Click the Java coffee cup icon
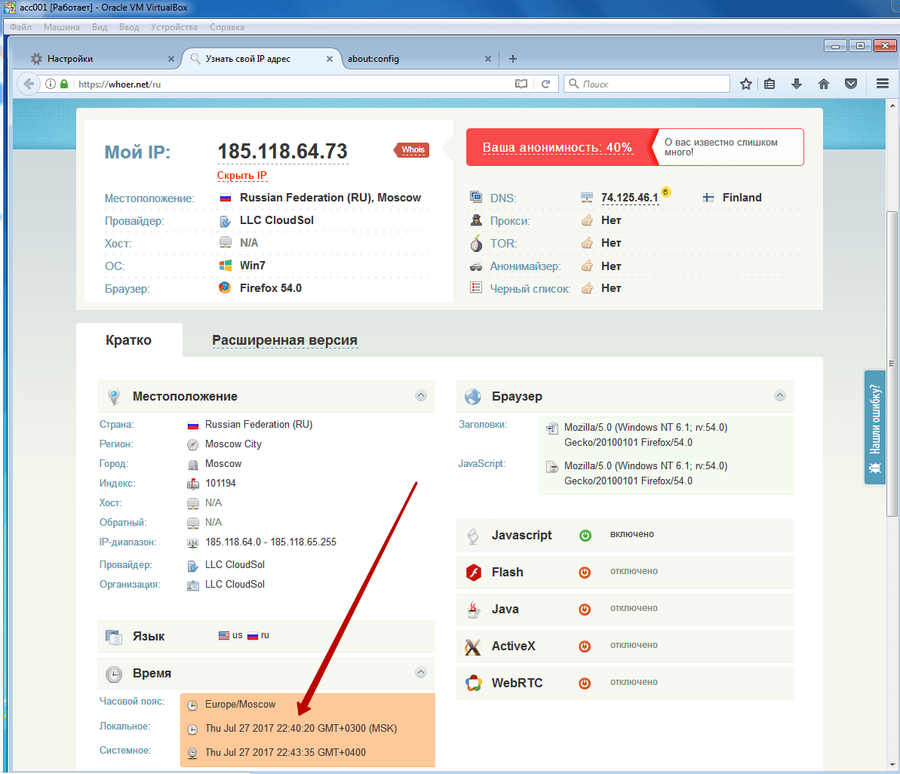The height and width of the screenshot is (774, 900). (x=474, y=610)
